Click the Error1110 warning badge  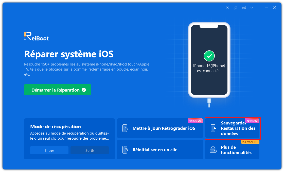click(x=250, y=142)
